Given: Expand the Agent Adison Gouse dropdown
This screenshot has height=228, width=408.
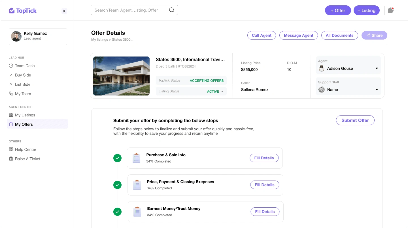Looking at the screenshot, I should point(377,68).
